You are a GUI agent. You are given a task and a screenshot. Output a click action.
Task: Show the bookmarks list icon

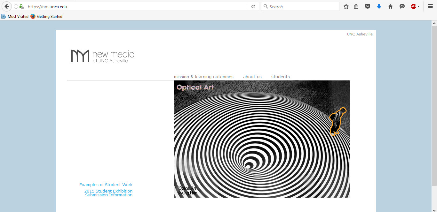tap(356, 6)
